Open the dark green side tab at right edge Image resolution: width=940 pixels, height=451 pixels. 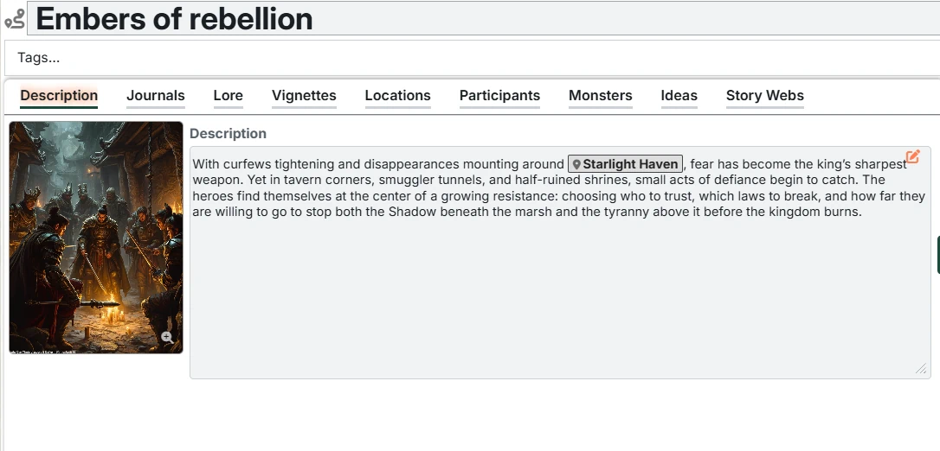937,255
